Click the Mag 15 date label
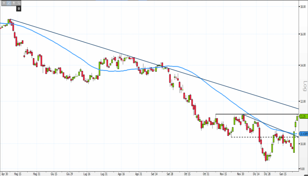 pyautogui.click(x=18, y=174)
